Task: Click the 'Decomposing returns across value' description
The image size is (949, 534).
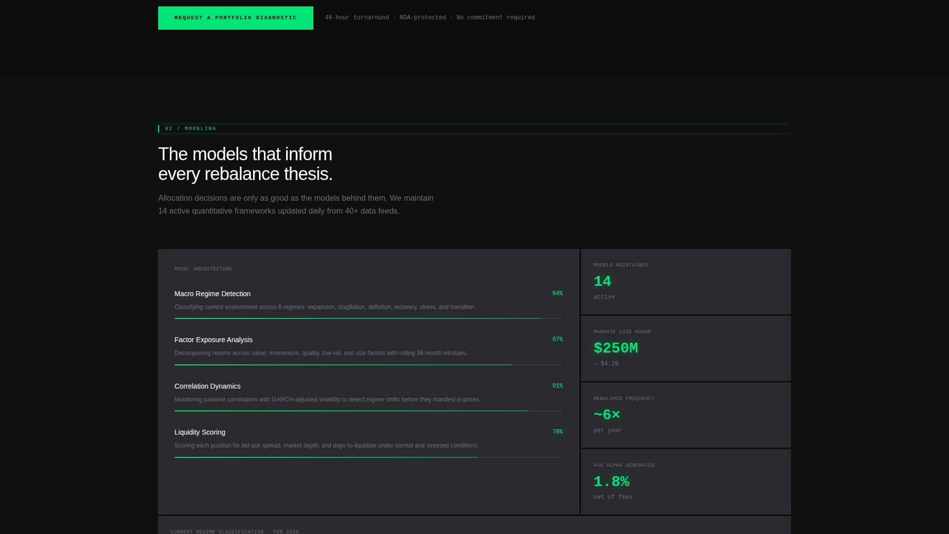Action: pyautogui.click(x=321, y=353)
